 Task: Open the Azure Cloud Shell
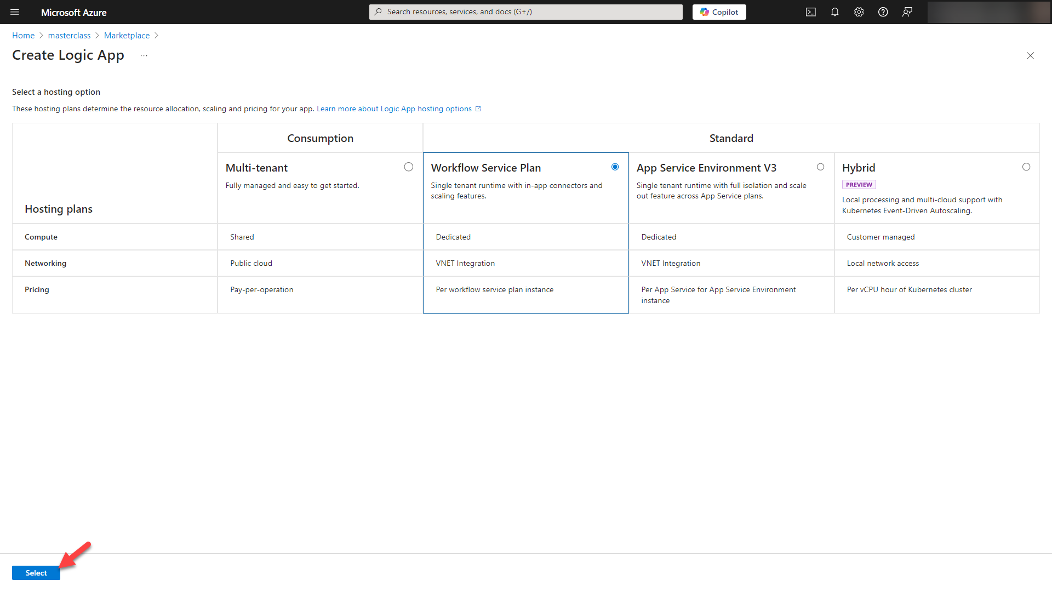click(810, 12)
